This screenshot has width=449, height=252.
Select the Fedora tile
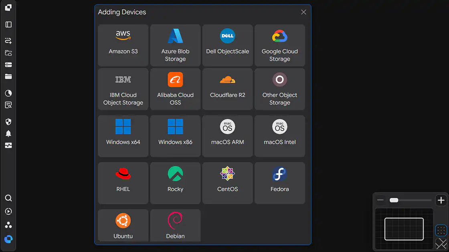[280, 183]
